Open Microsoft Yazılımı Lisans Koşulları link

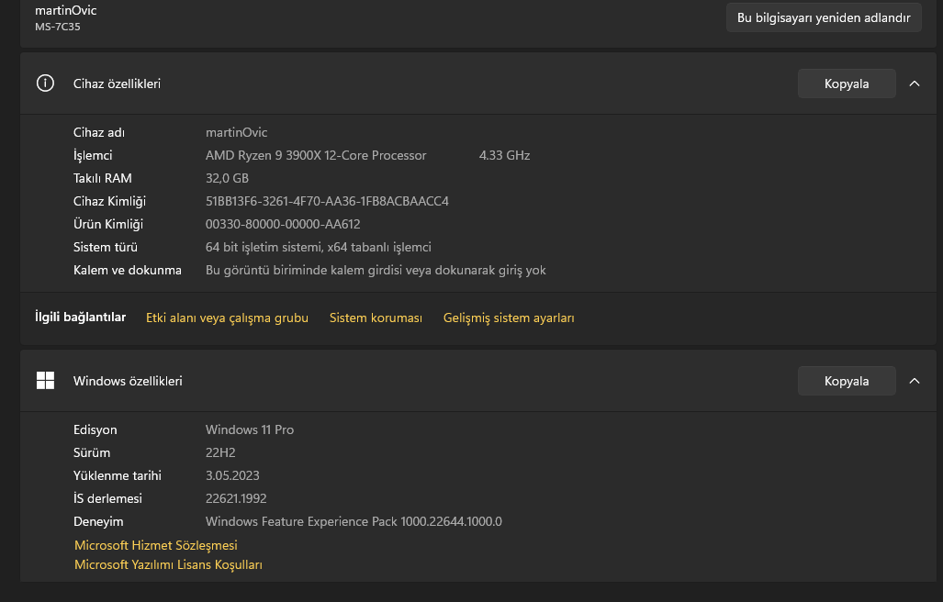(x=168, y=564)
